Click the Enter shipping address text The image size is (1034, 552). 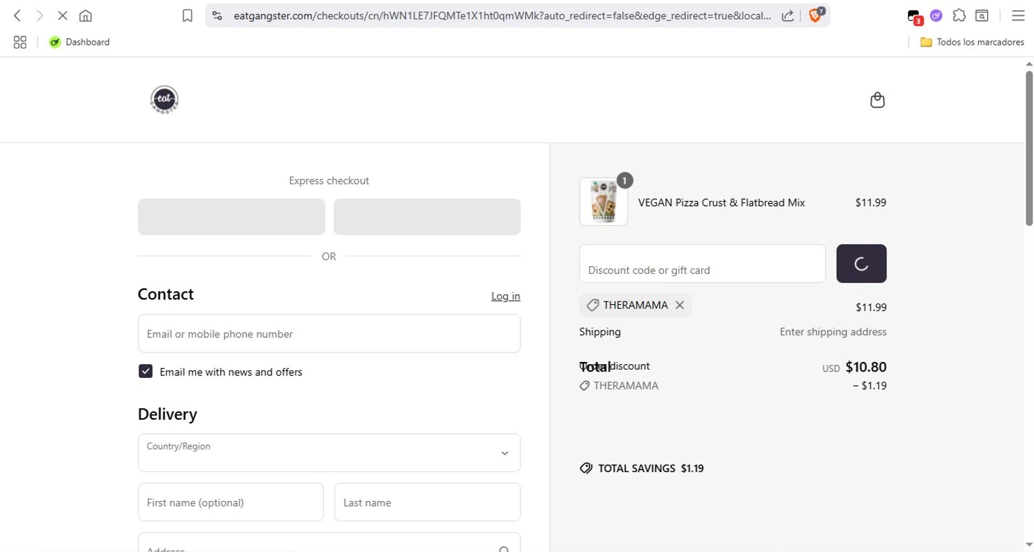pos(833,332)
